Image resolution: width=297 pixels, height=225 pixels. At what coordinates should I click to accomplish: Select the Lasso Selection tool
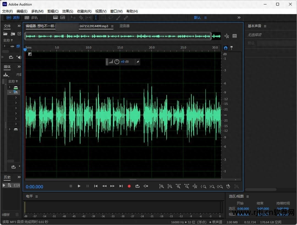tap(111, 18)
